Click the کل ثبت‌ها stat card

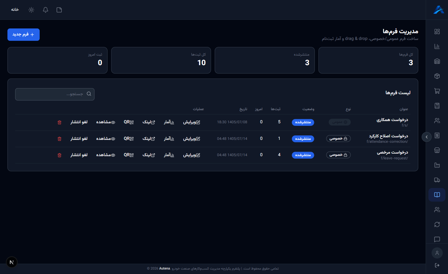click(x=161, y=60)
